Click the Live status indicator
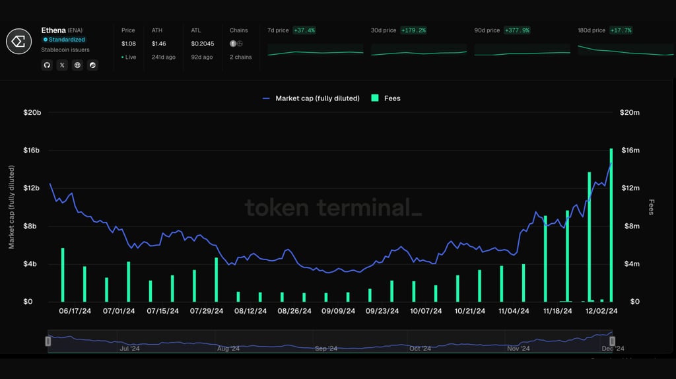 (x=129, y=57)
